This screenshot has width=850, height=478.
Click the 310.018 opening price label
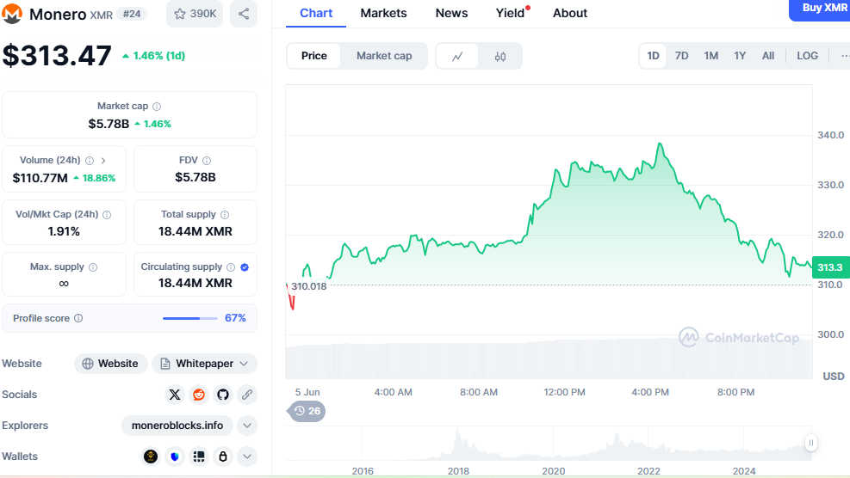(x=309, y=286)
